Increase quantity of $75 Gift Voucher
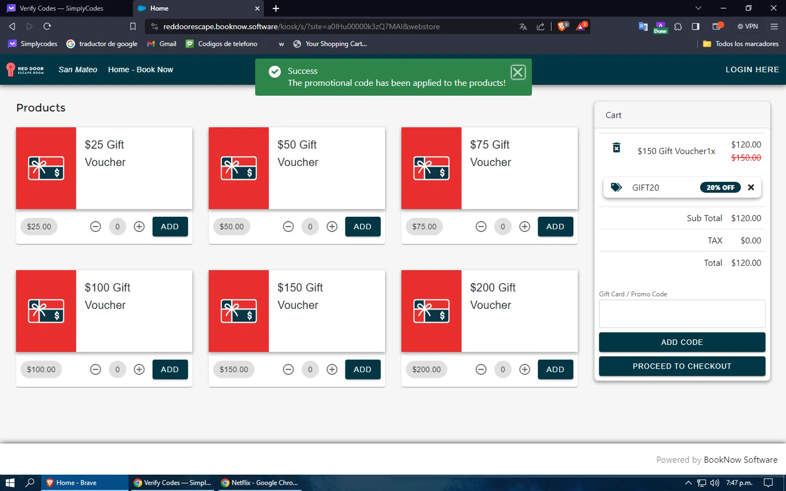786x491 pixels. (x=525, y=227)
